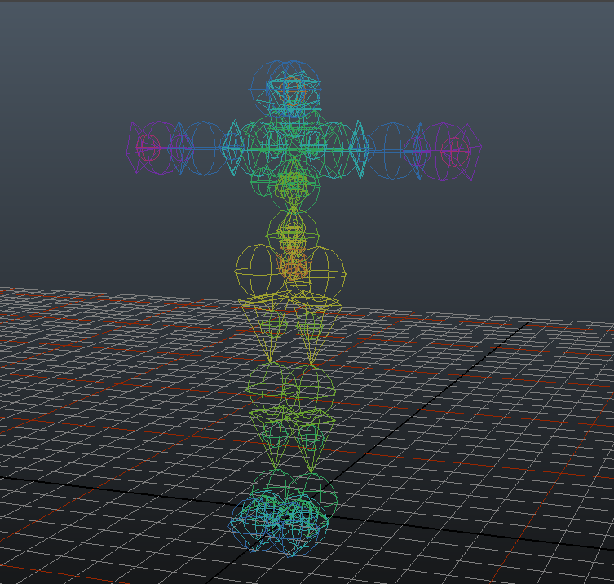Select the large blue head sphere control
The image size is (614, 584).
(285, 89)
